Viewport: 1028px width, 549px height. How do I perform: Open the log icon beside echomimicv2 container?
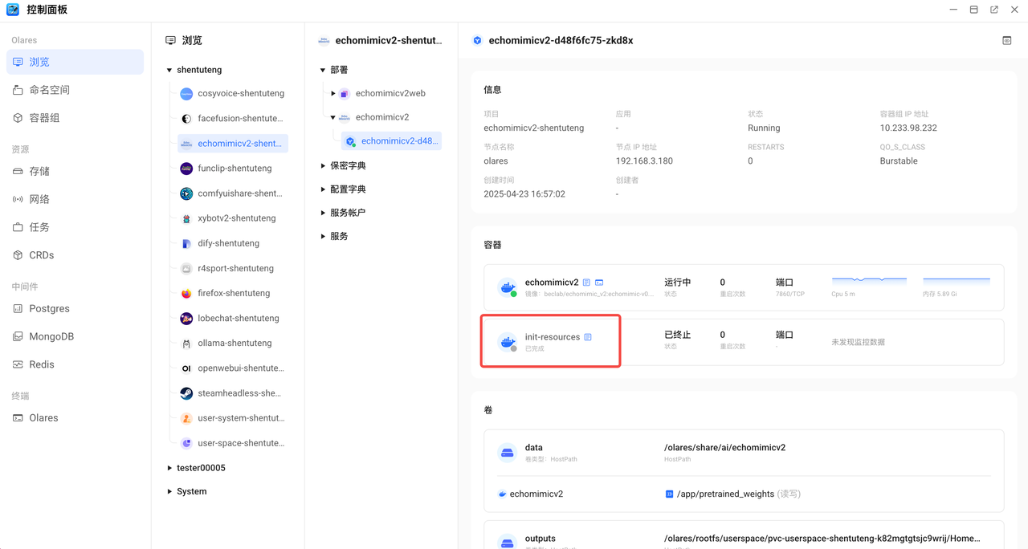tap(586, 283)
